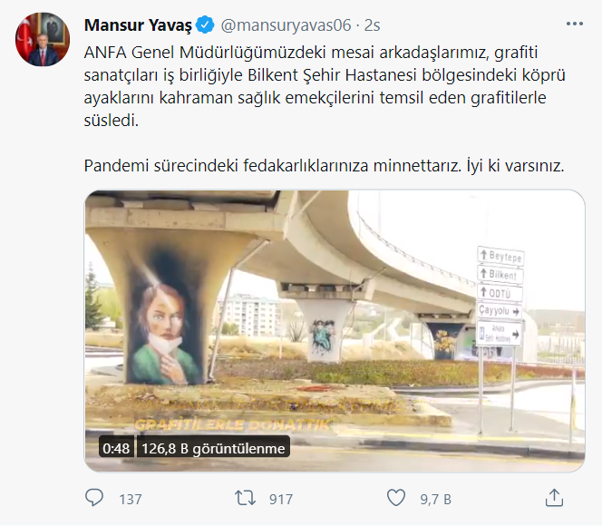Click the reply speech bubble icon
The image size is (602, 526).
94,498
